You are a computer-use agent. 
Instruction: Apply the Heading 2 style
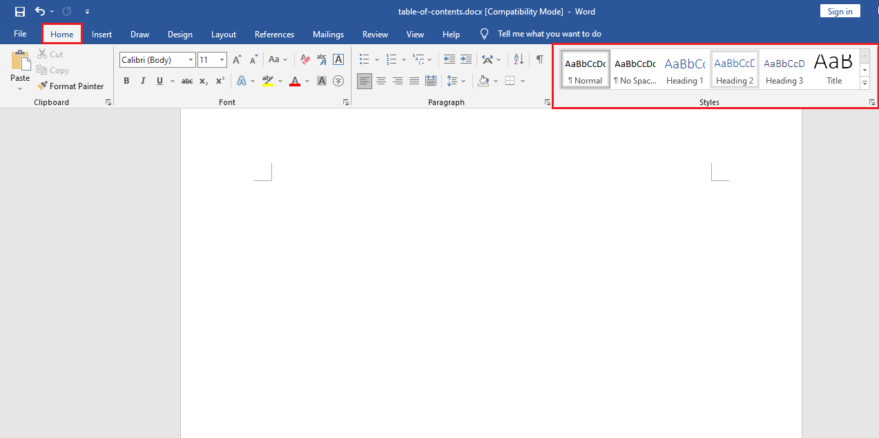point(735,69)
